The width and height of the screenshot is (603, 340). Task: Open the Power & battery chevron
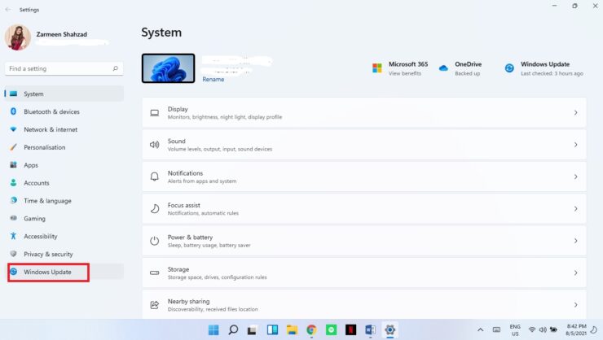pyautogui.click(x=575, y=241)
